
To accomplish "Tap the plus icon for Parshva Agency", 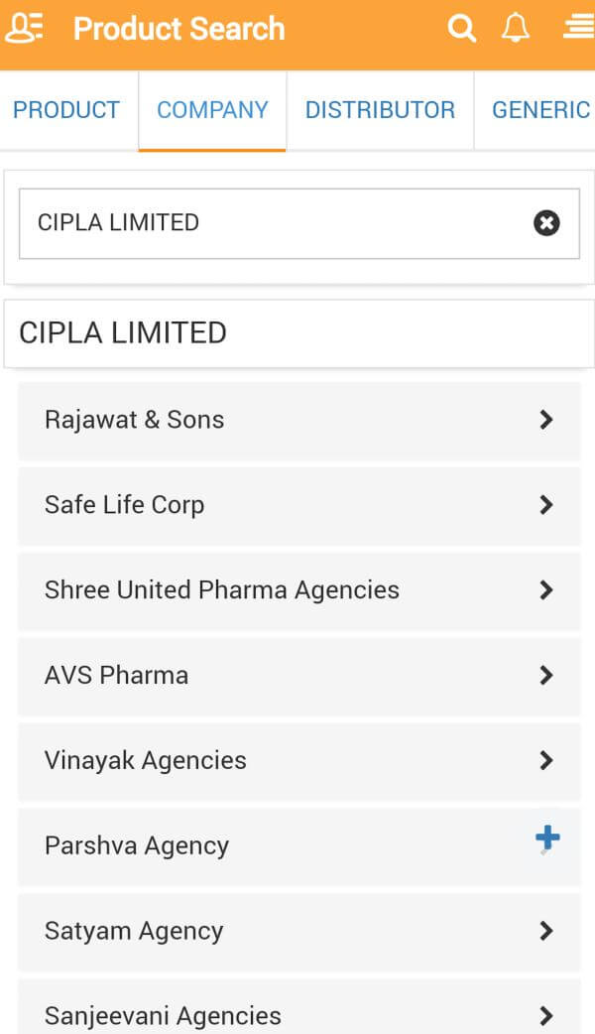I will (x=547, y=840).
